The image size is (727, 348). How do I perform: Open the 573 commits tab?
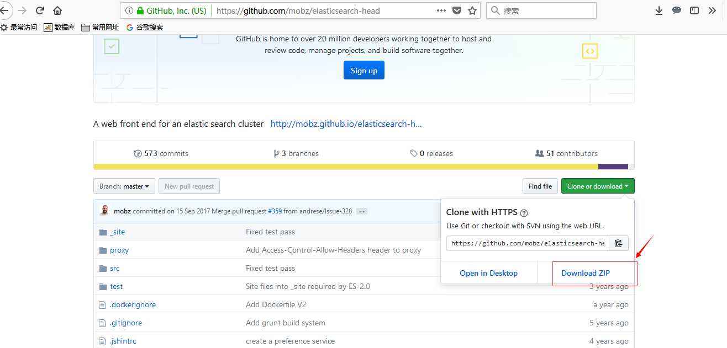point(161,153)
